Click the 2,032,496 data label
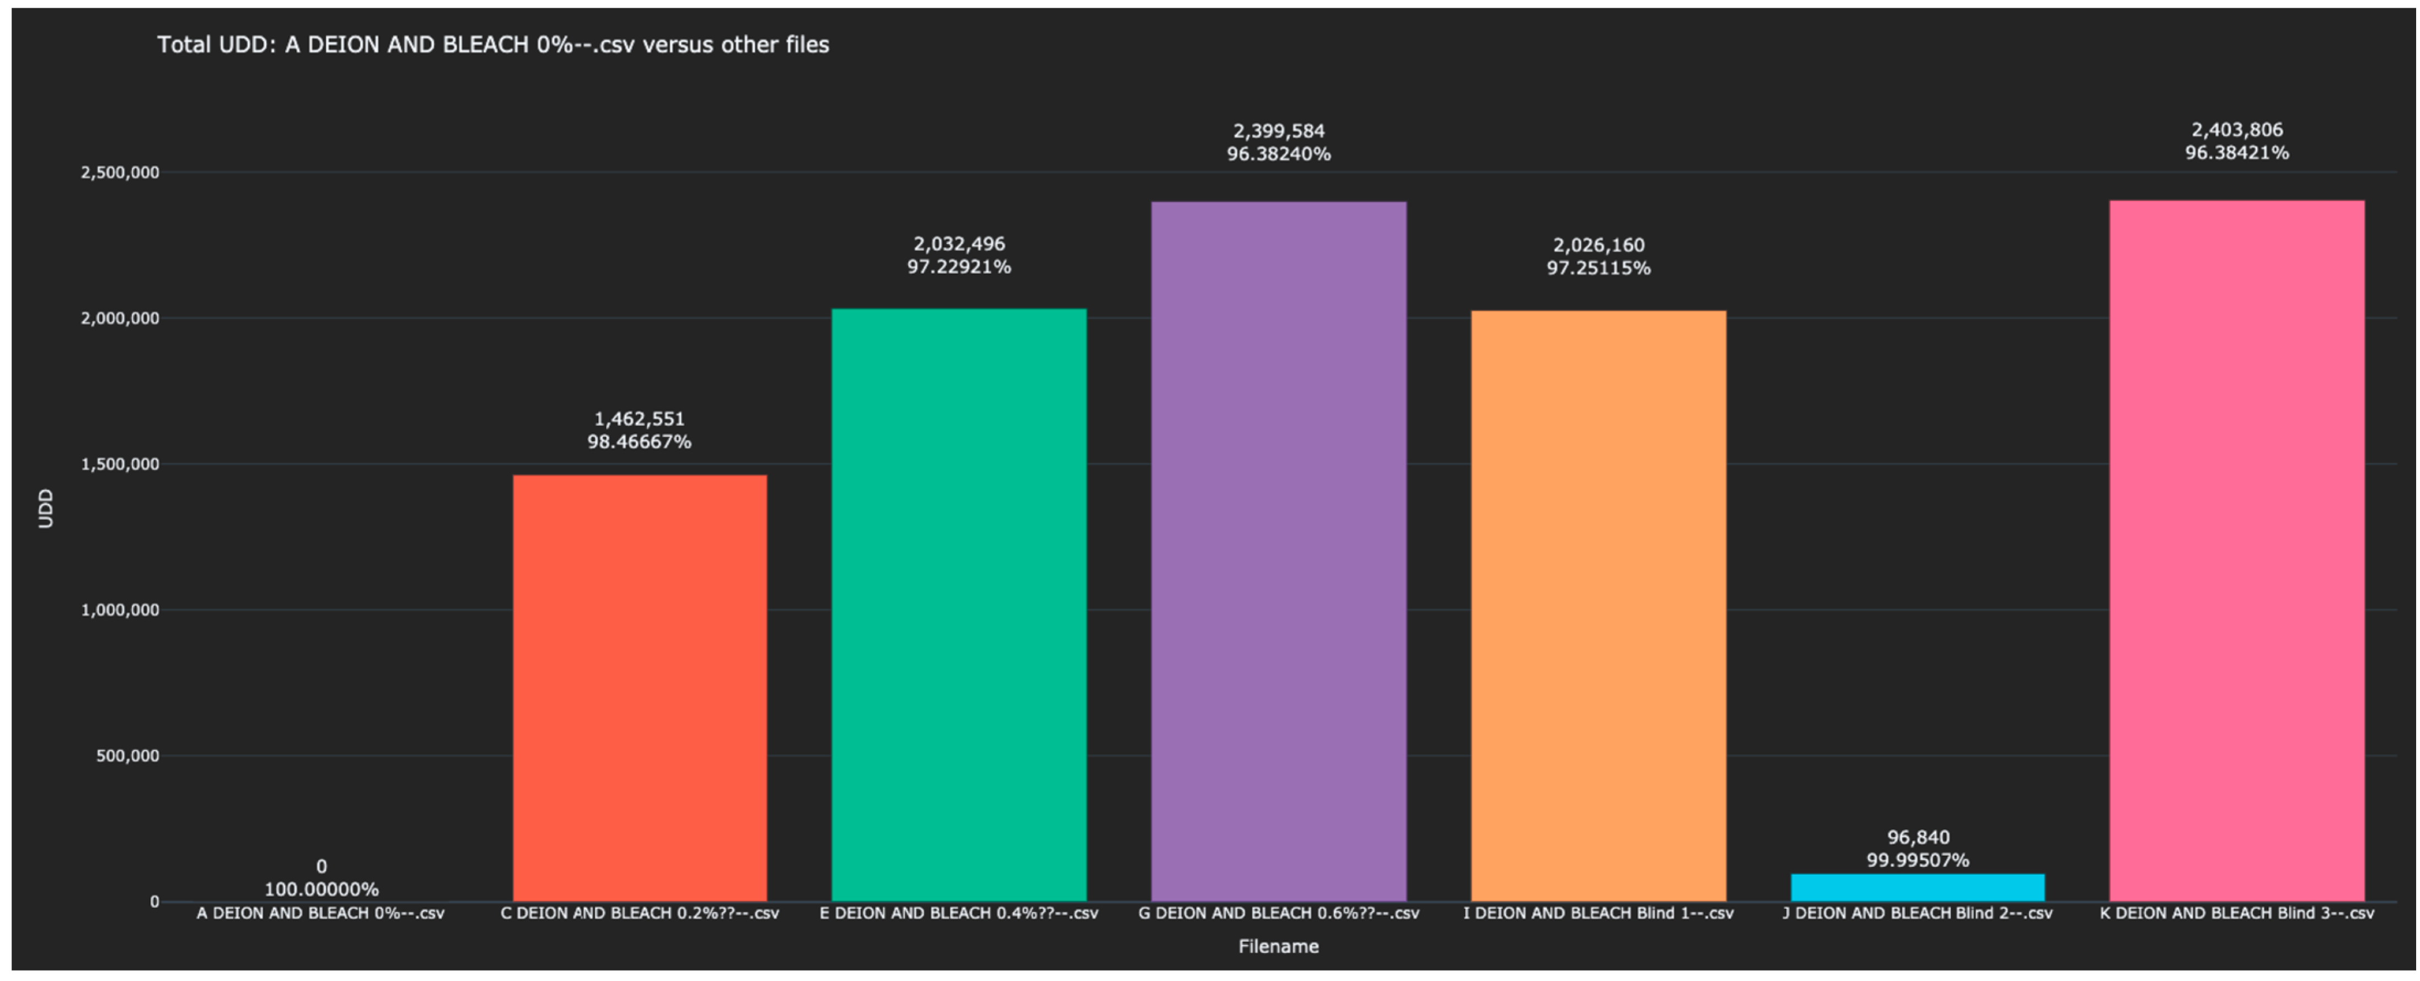This screenshot has width=2420, height=981. coord(959,244)
